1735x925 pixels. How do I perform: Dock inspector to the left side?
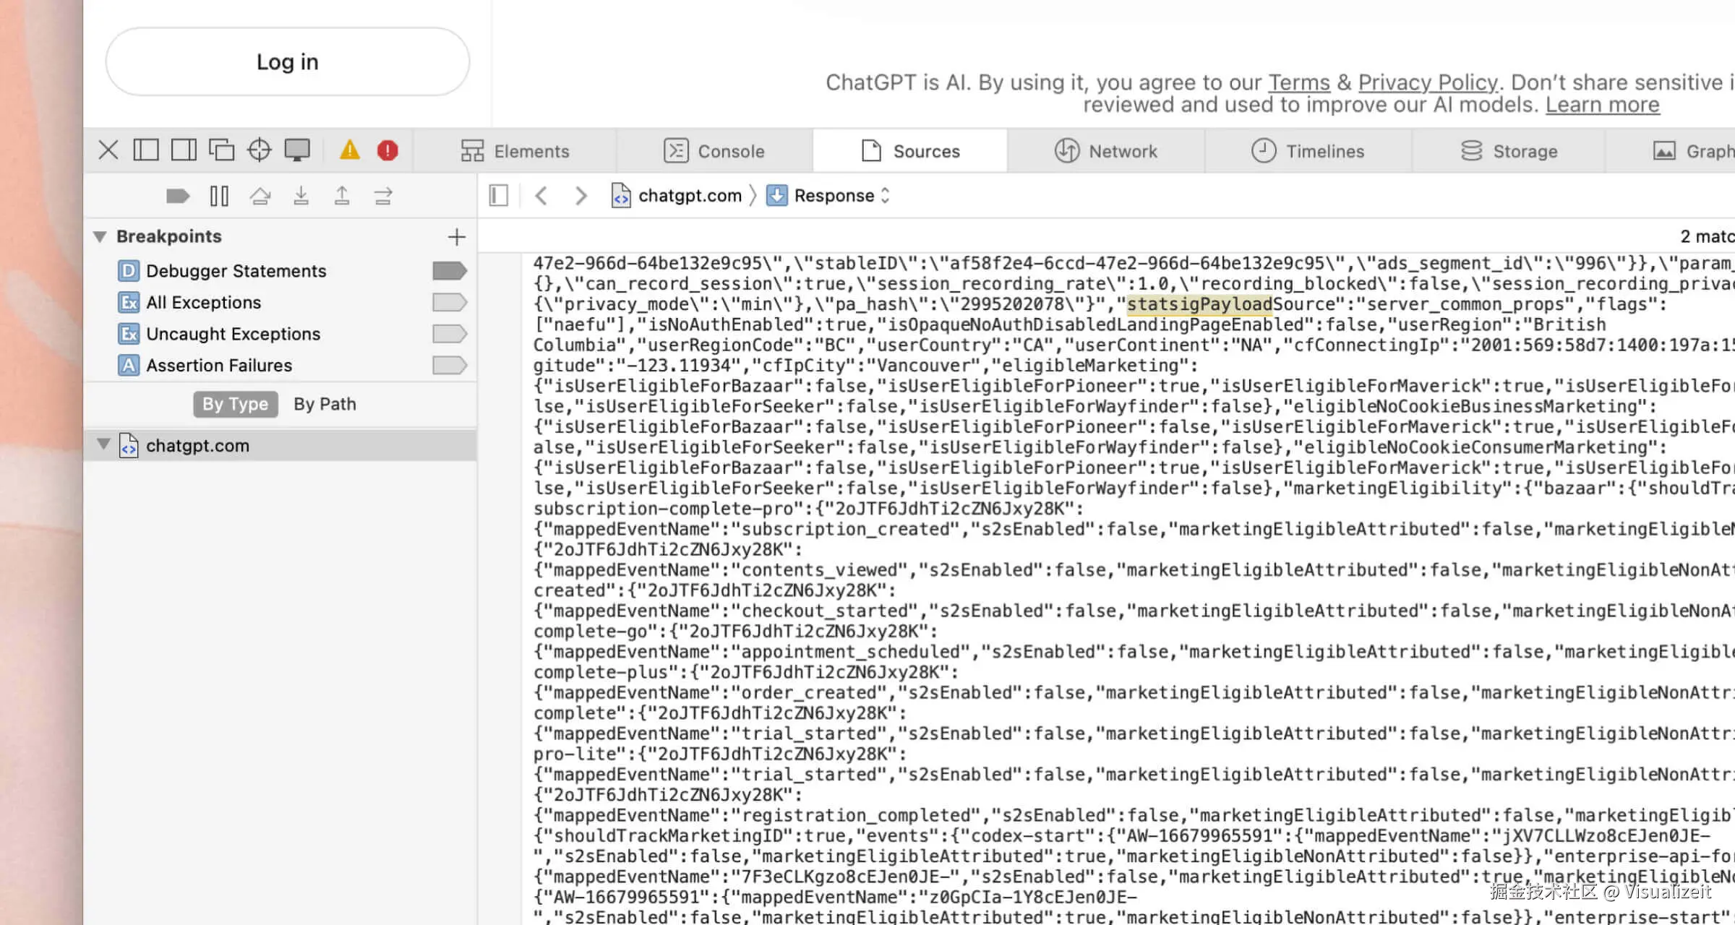[146, 150]
